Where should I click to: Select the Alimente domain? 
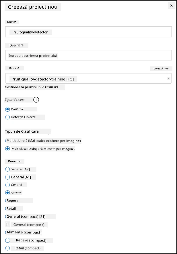point(7,193)
